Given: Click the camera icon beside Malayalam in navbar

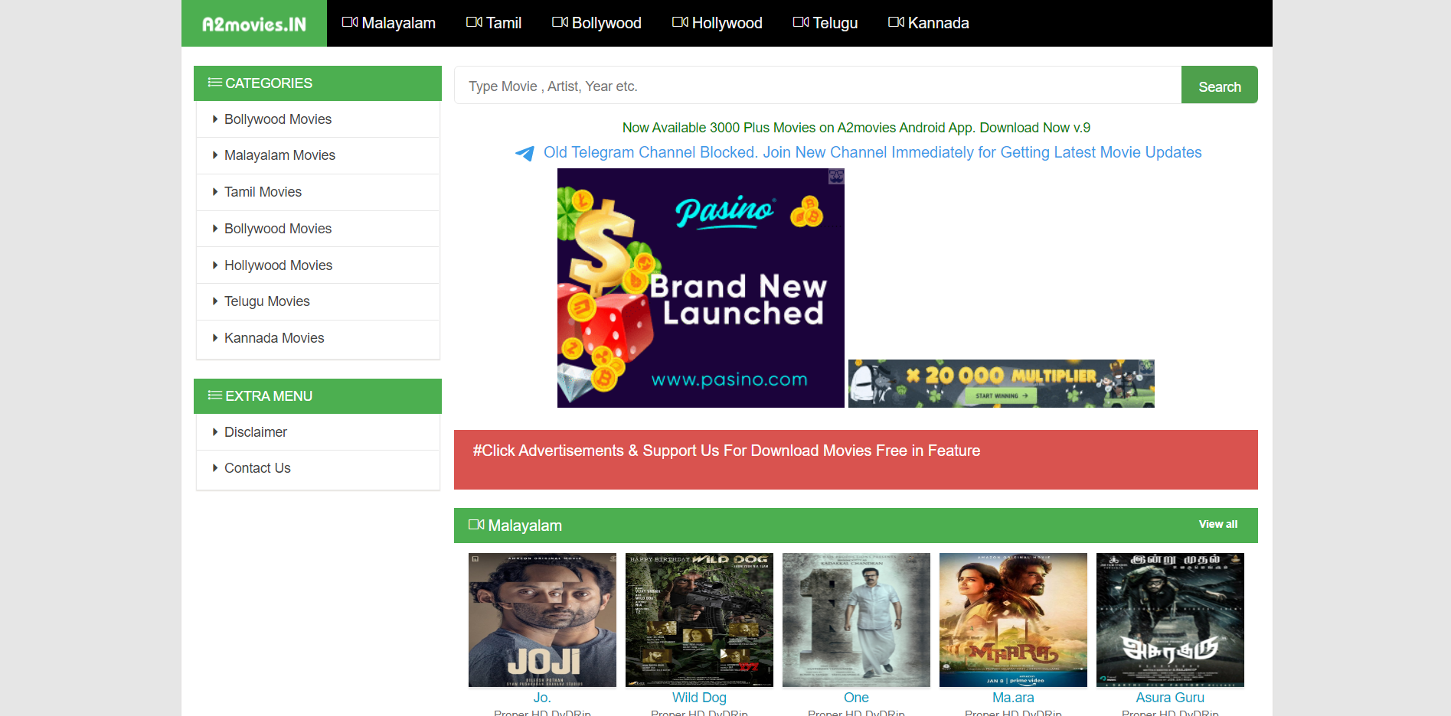Looking at the screenshot, I should pyautogui.click(x=350, y=22).
